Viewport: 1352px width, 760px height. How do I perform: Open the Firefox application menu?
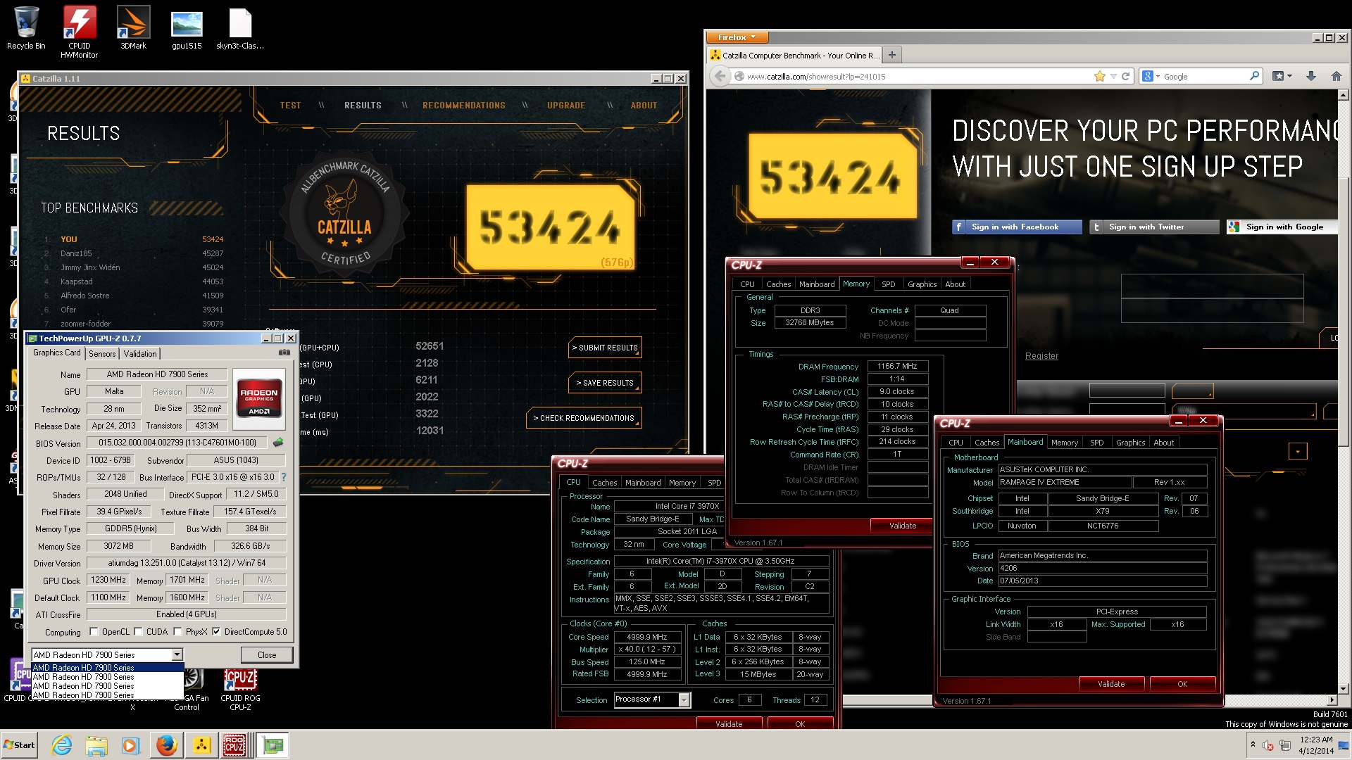737,37
